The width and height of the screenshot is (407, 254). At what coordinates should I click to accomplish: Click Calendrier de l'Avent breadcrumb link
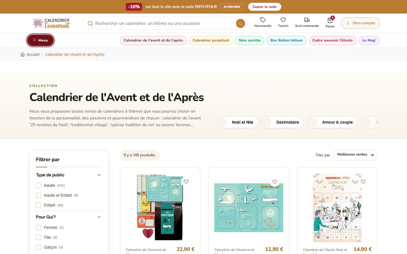[x=75, y=55]
